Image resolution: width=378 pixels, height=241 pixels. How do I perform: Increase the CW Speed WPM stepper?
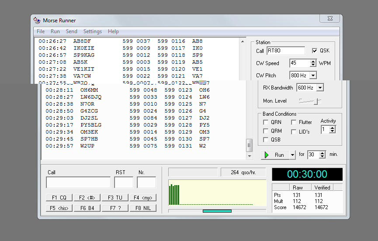[313, 61]
